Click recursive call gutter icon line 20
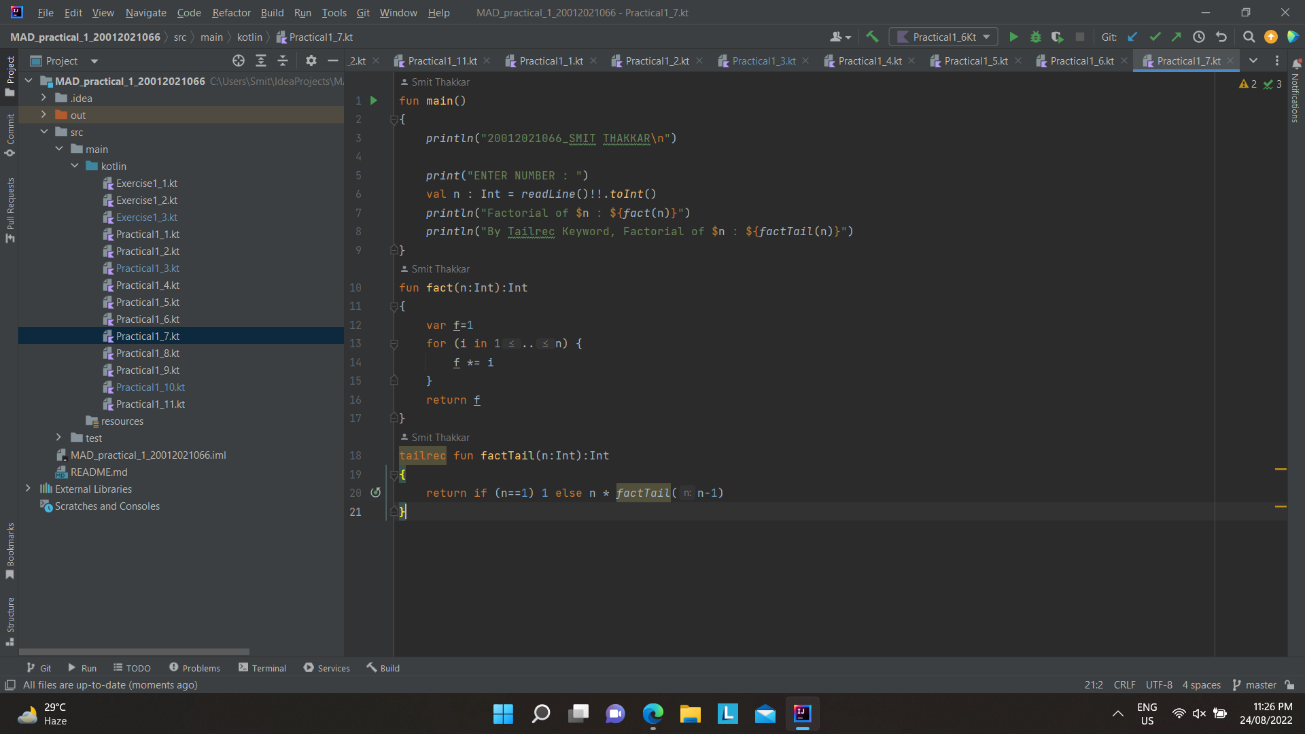This screenshot has width=1305, height=734. [x=376, y=493]
